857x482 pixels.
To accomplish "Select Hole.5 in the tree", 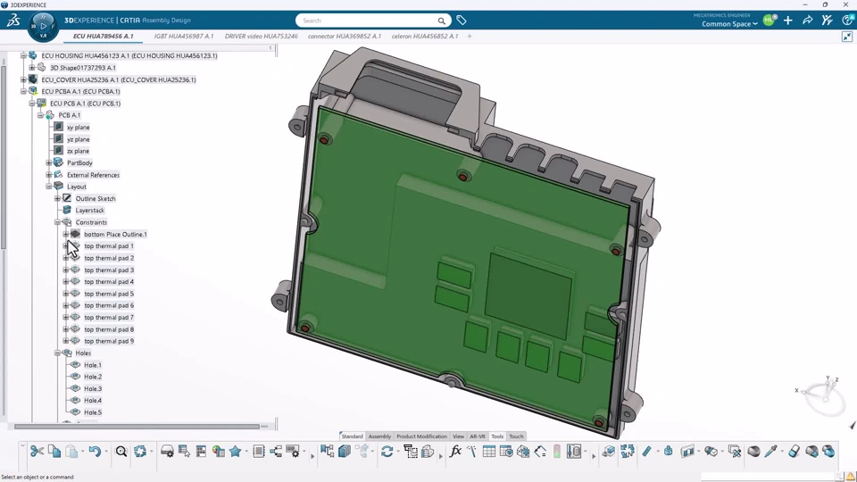I will coord(93,412).
